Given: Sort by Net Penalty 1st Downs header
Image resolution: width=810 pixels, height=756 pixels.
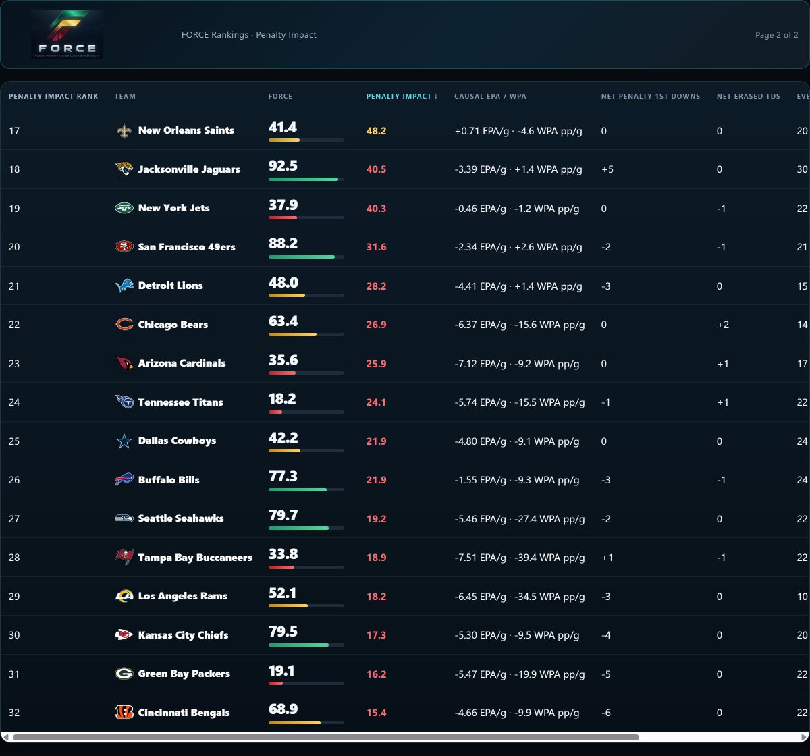Looking at the screenshot, I should (x=651, y=97).
